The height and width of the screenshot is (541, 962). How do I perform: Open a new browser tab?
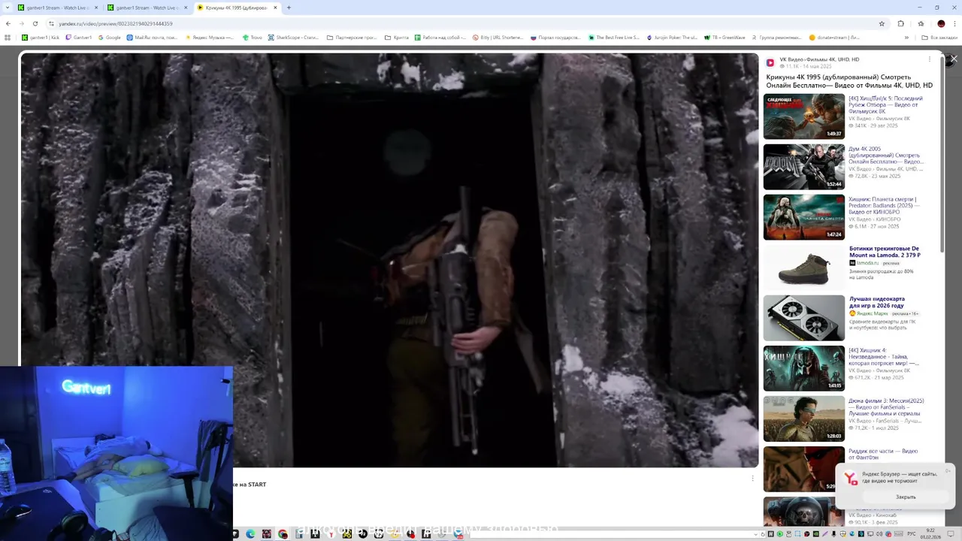(289, 8)
